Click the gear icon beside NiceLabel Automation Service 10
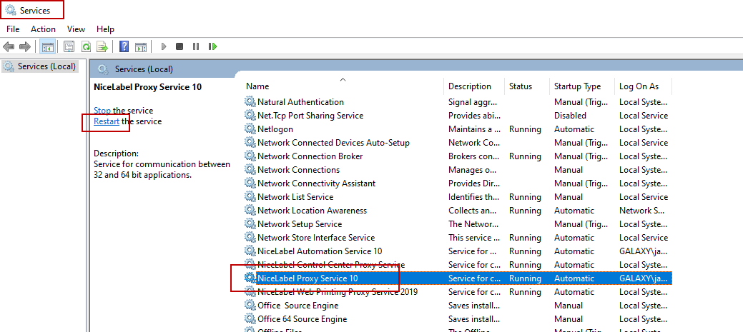Image resolution: width=743 pixels, height=332 pixels. tap(250, 251)
